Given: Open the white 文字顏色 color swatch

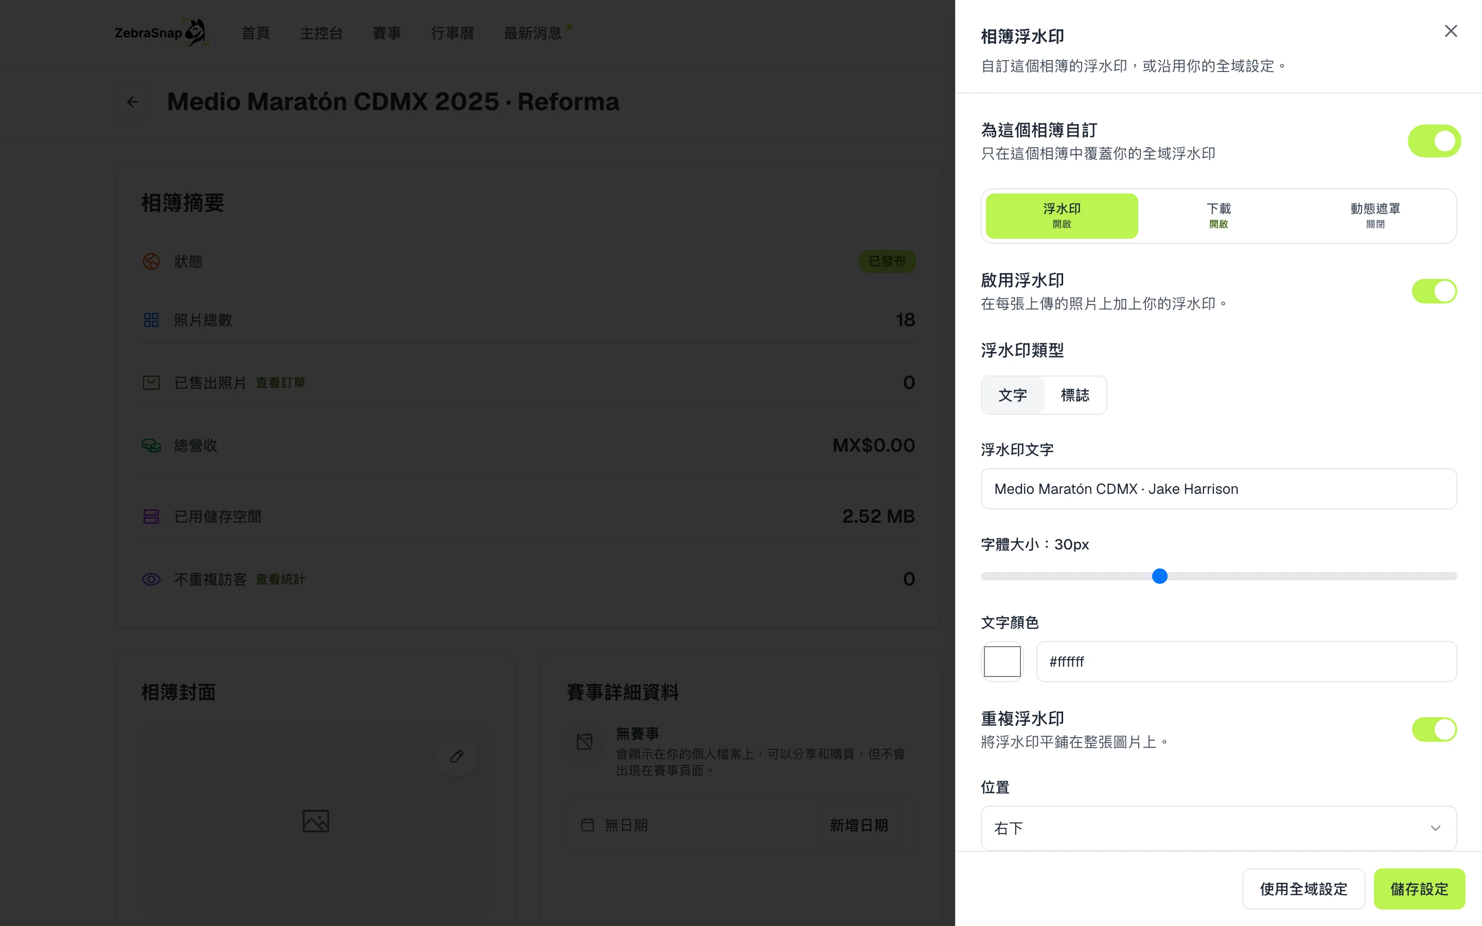Looking at the screenshot, I should point(1002,662).
